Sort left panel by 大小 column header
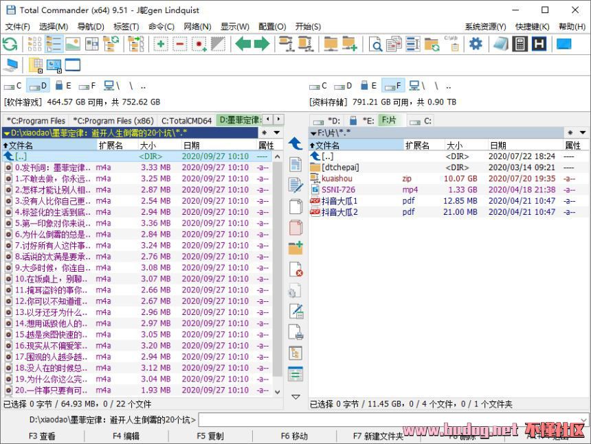 coord(159,145)
